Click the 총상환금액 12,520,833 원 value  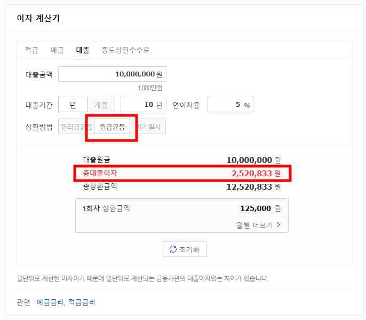coord(253,187)
